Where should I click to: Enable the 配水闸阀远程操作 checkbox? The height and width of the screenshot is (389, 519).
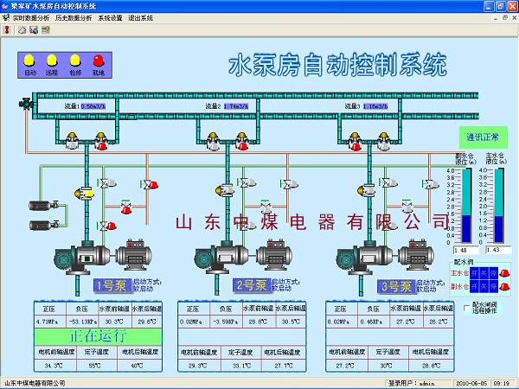click(467, 308)
